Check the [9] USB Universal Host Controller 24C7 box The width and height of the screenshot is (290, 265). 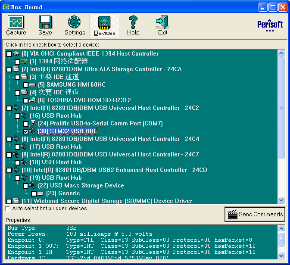[x=9, y=155]
